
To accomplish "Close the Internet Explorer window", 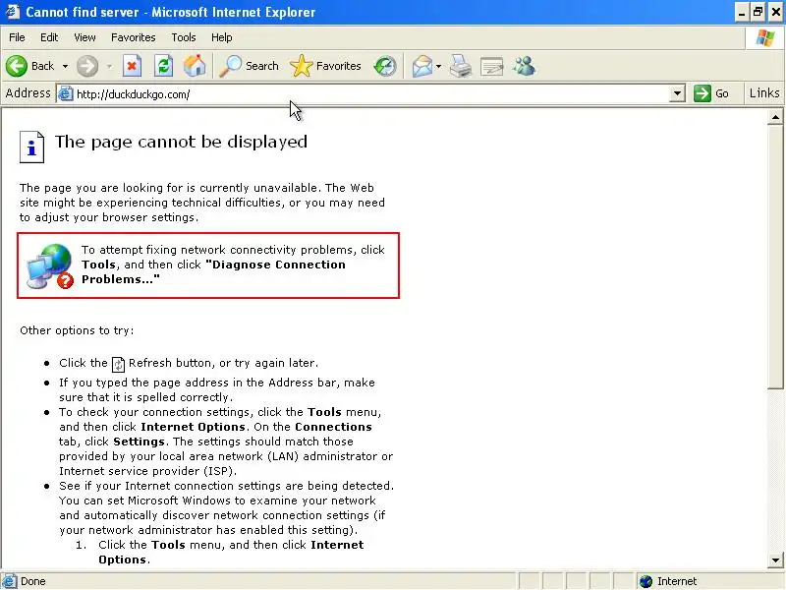I will (x=776, y=12).
